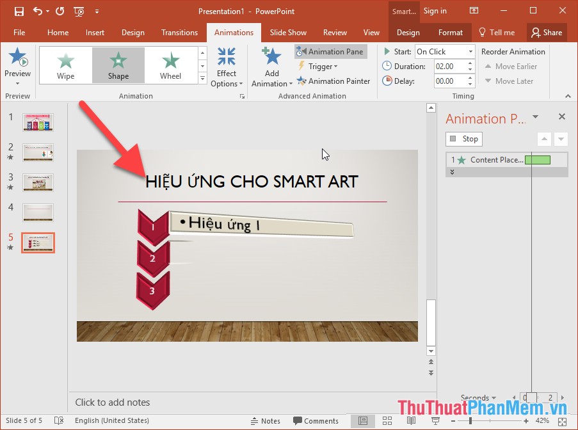The height and width of the screenshot is (430, 578).
Task: Click the Animation Painter tool
Action: tap(333, 81)
